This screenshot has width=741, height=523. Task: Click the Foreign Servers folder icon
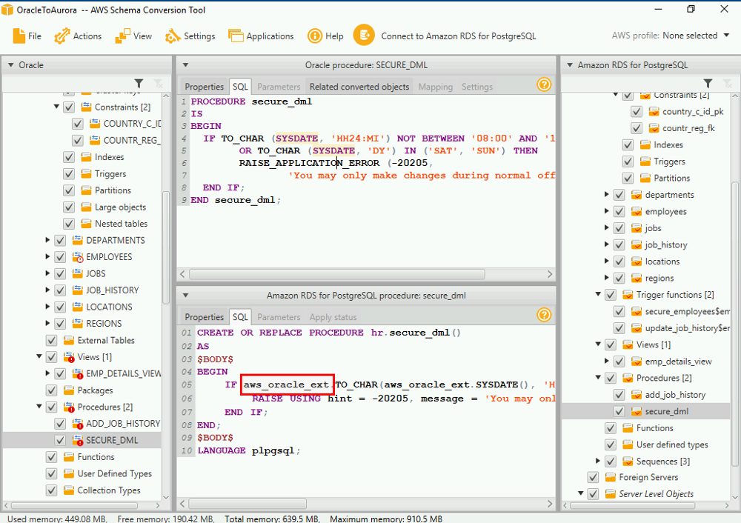pos(611,477)
